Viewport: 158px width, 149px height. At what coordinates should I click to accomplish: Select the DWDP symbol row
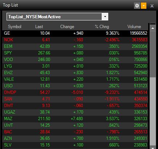click(75, 92)
